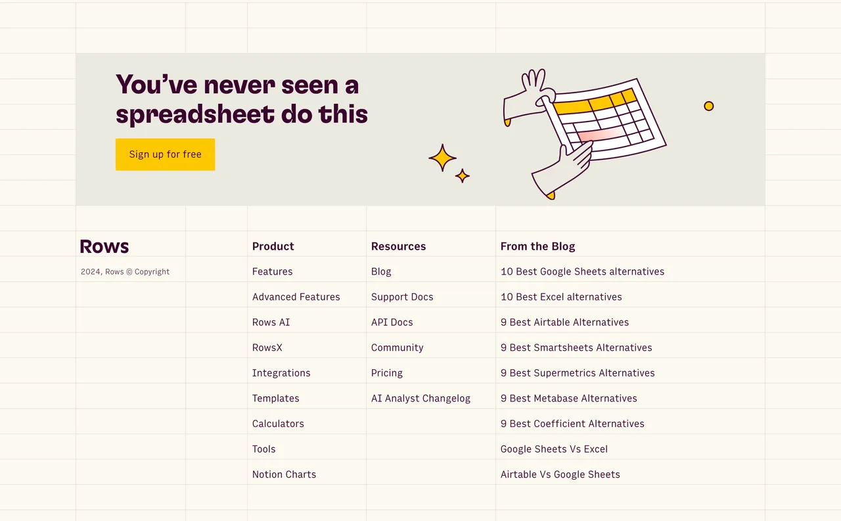Open the Integrations page
This screenshot has width=841, height=521.
[281, 373]
